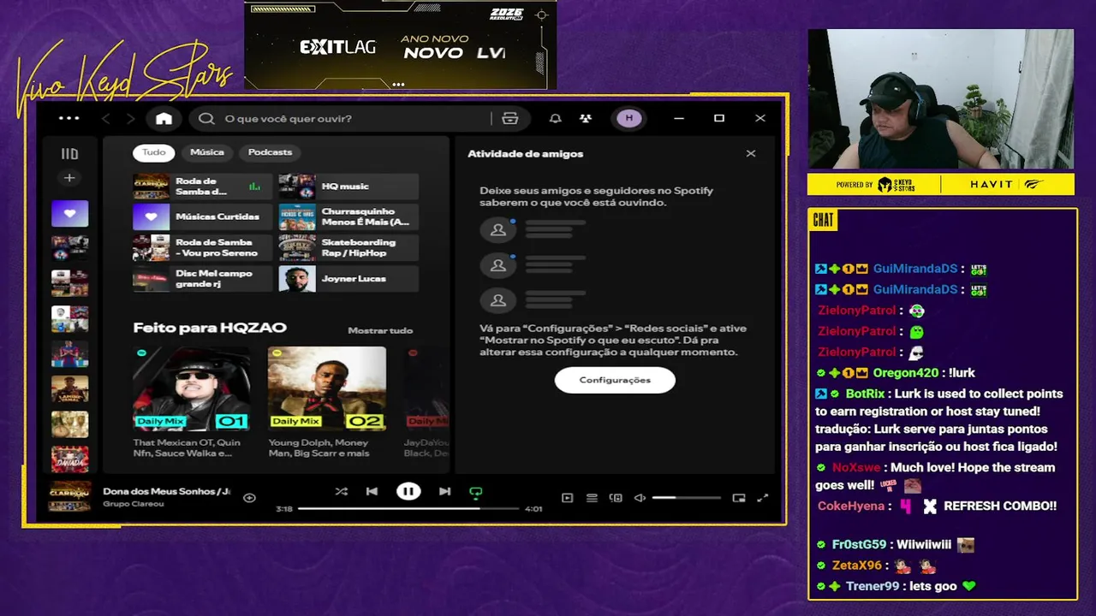
Task: Open Roda de Samba d... playing tile
Action: tap(202, 187)
